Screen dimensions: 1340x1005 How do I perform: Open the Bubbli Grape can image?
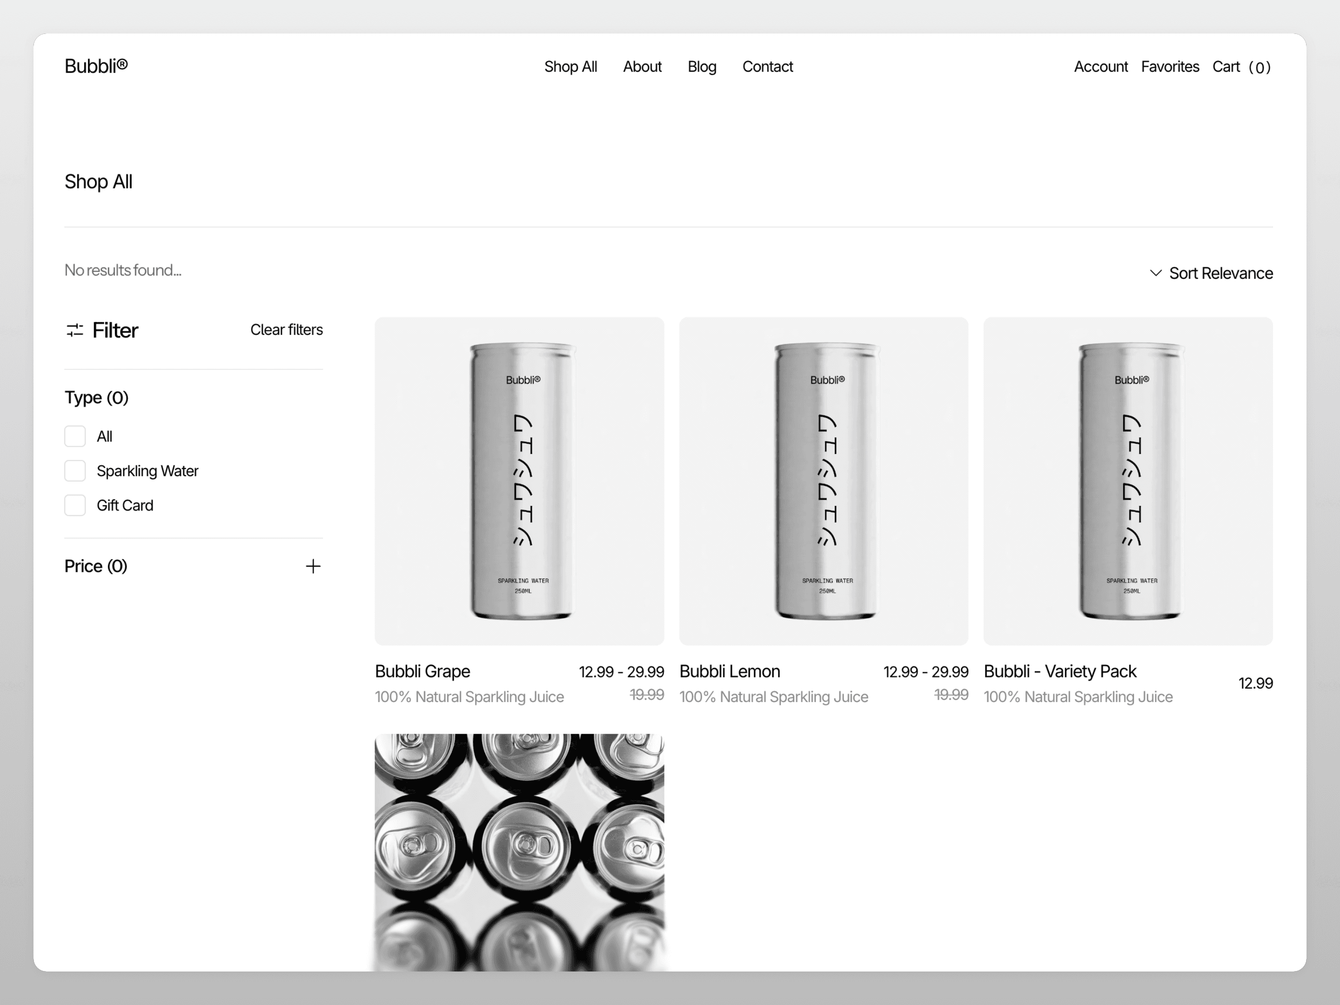519,481
